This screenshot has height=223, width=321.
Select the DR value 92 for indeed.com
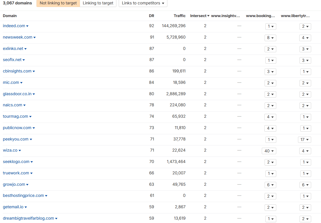[152, 26]
